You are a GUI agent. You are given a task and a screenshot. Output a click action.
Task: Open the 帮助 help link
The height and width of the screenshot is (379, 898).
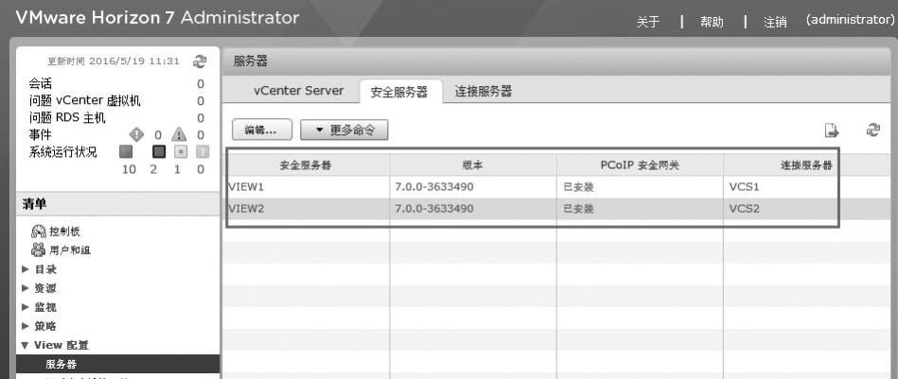712,22
